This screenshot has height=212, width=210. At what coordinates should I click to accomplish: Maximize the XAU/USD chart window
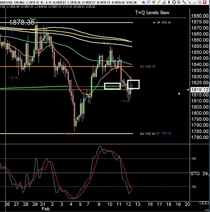199,2
